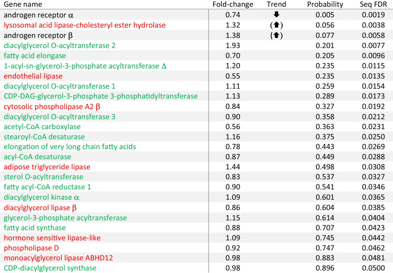The width and height of the screenshot is (393, 273).
Task: Select monoacylglycerol lipase ABHD12 entry
Action: click(x=58, y=258)
